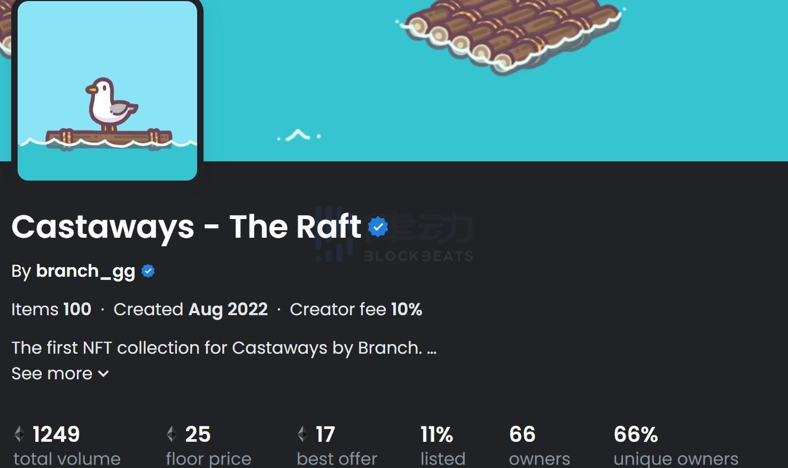Image resolution: width=788 pixels, height=468 pixels.
Task: Click the Creator fee 10% label
Action: 356,309
